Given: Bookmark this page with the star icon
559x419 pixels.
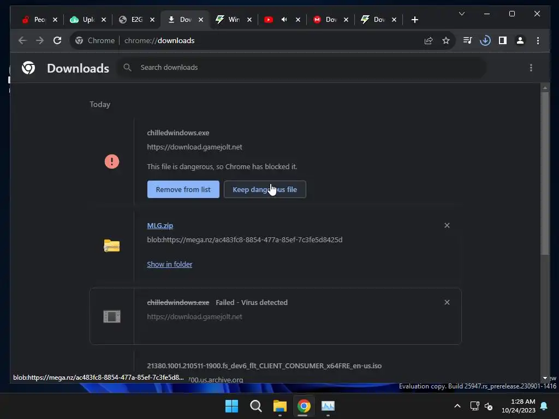Looking at the screenshot, I should 445,40.
